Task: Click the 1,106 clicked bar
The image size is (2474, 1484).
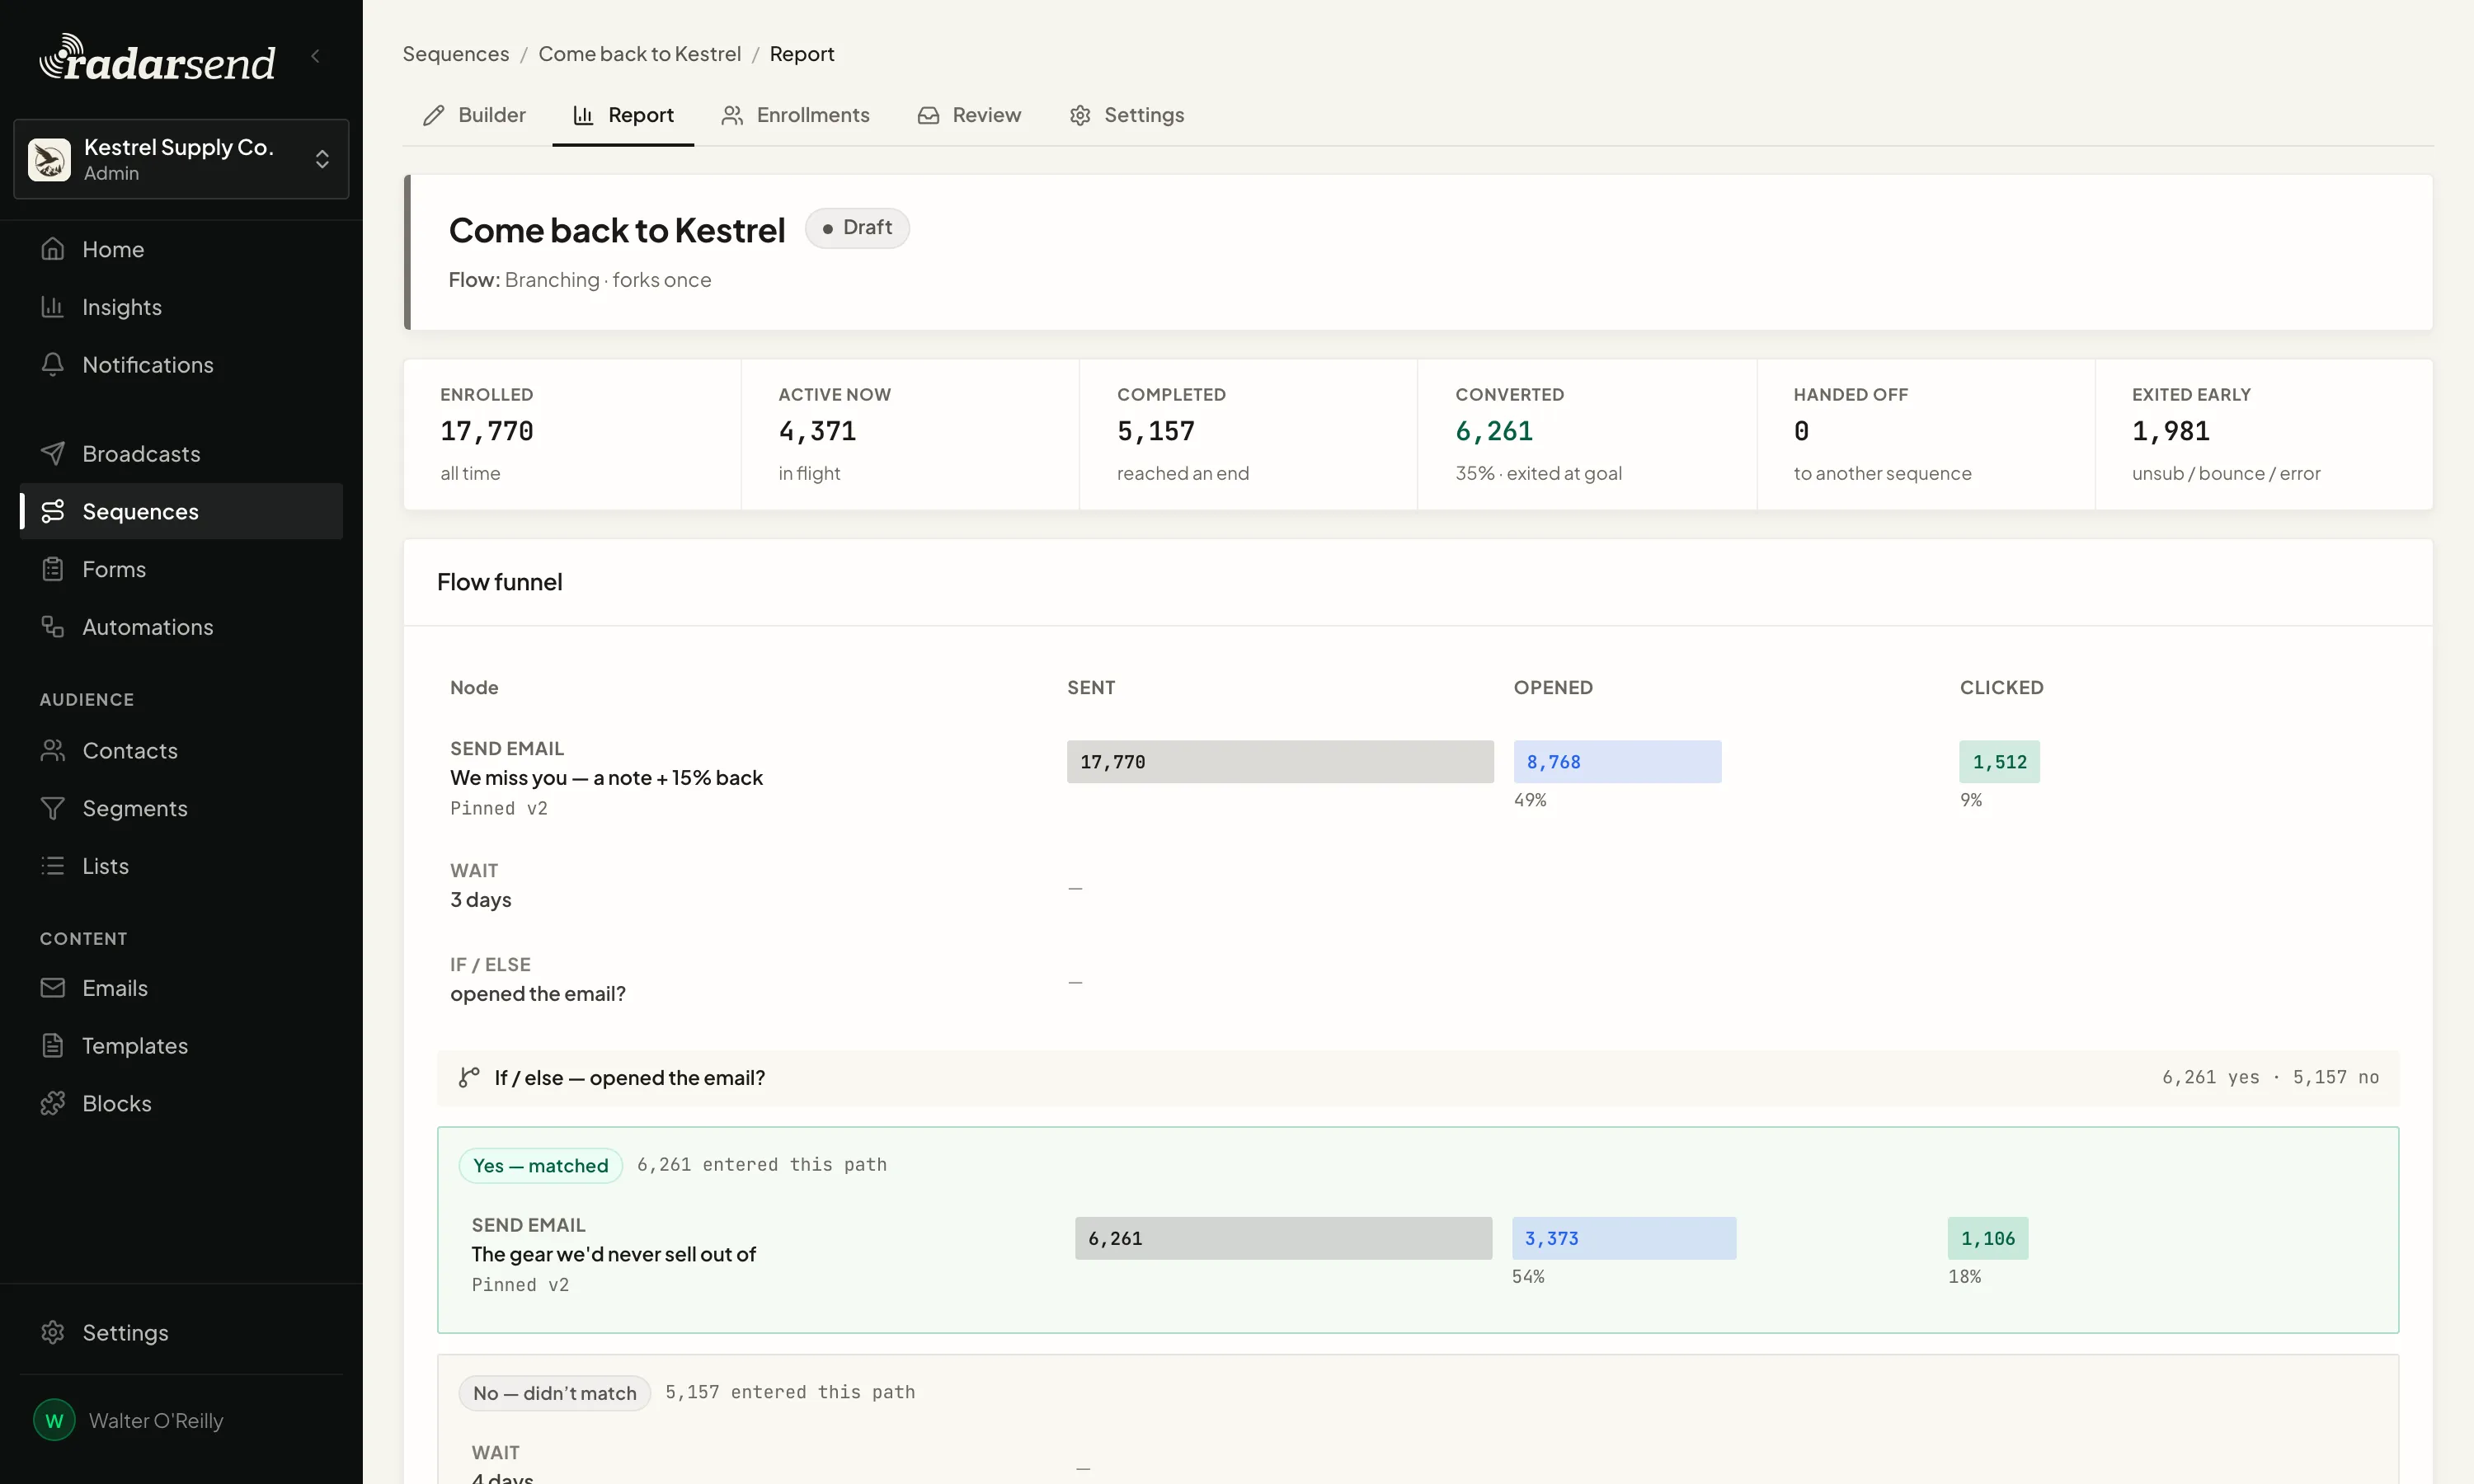Action: click(x=1988, y=1239)
